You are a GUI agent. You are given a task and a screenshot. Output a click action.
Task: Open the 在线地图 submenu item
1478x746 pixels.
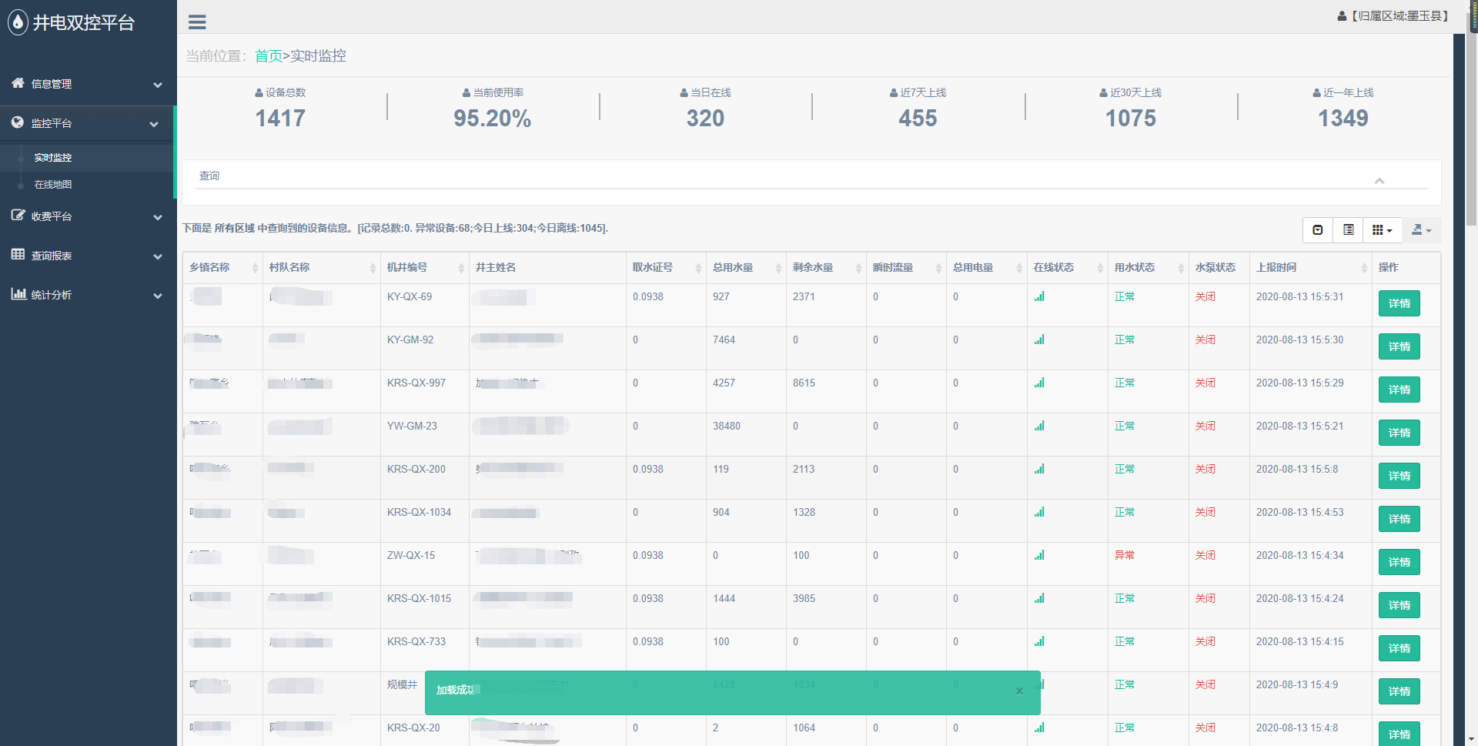[53, 185]
